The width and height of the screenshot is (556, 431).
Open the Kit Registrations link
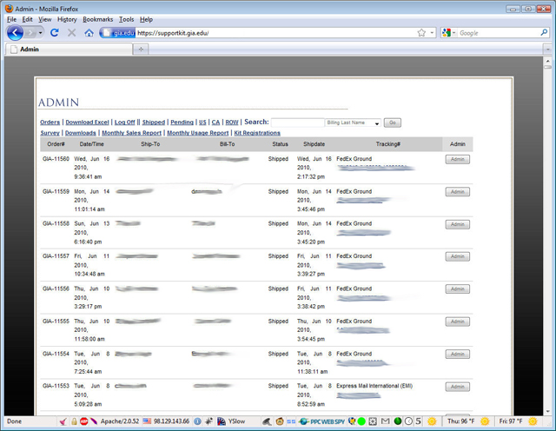click(x=257, y=133)
